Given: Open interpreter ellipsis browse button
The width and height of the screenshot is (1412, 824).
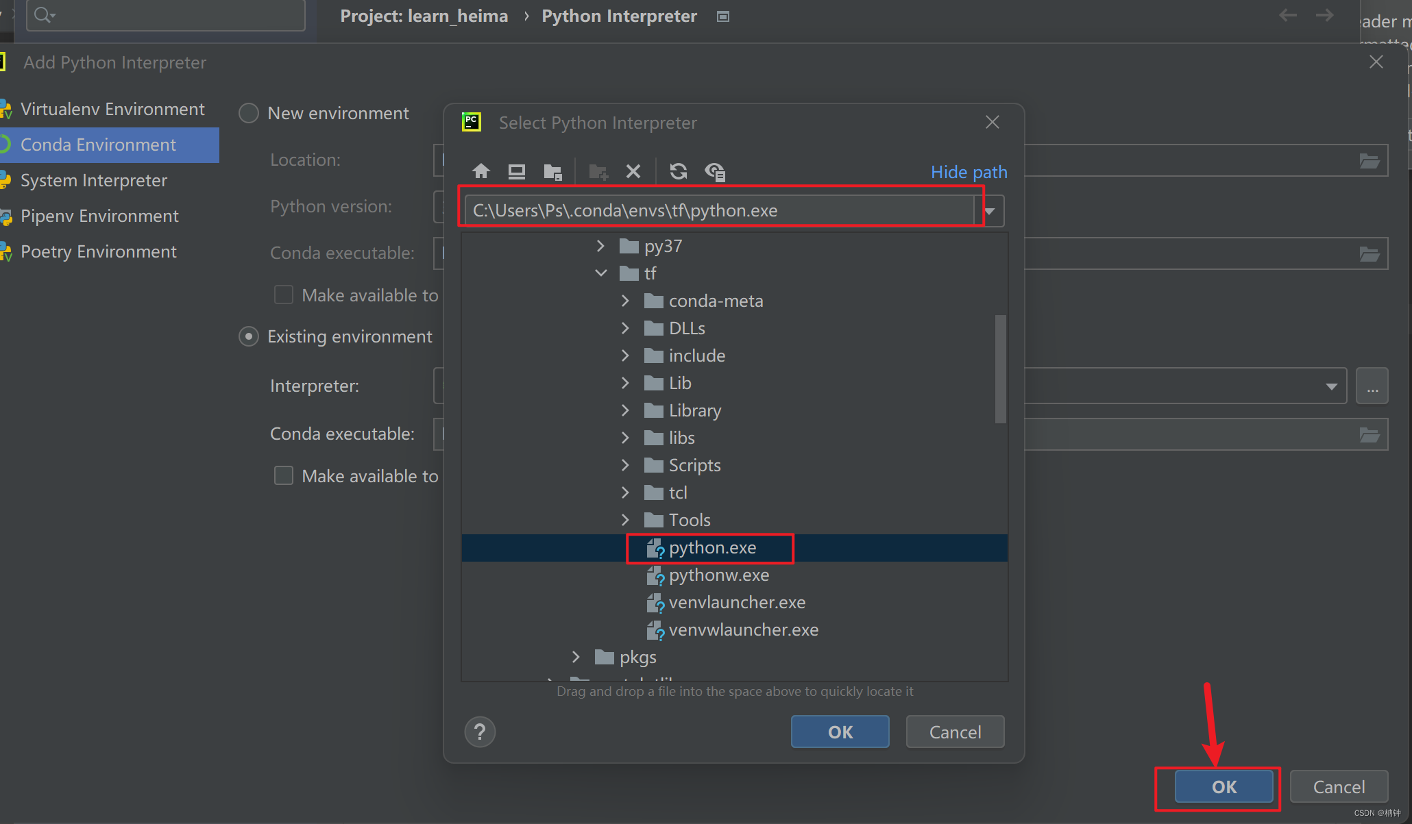Looking at the screenshot, I should tap(1372, 386).
